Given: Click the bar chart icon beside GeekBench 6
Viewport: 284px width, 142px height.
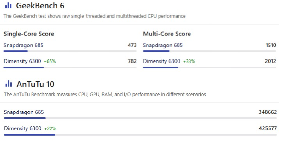Looking at the screenshot, I should (8, 6).
